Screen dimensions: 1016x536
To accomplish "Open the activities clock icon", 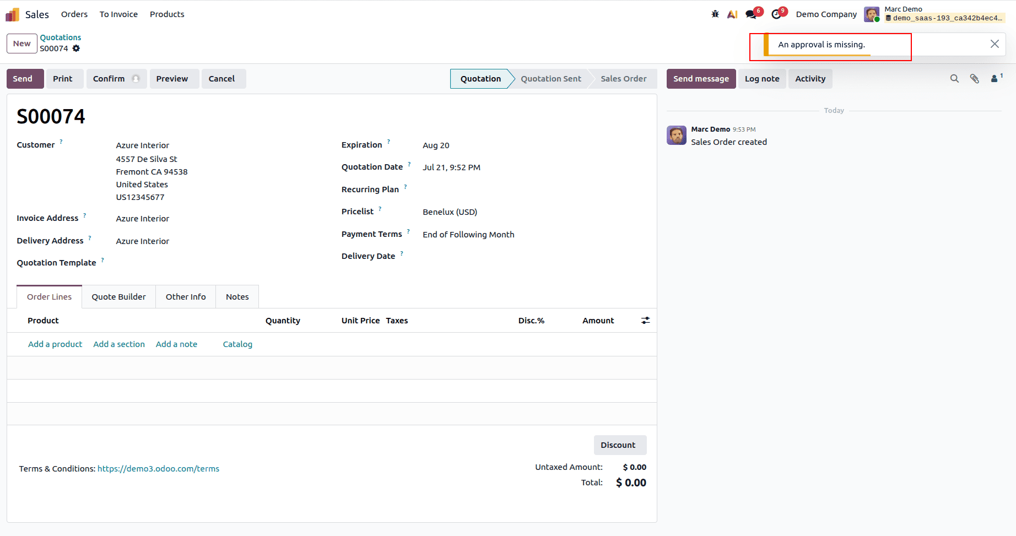I will (776, 14).
